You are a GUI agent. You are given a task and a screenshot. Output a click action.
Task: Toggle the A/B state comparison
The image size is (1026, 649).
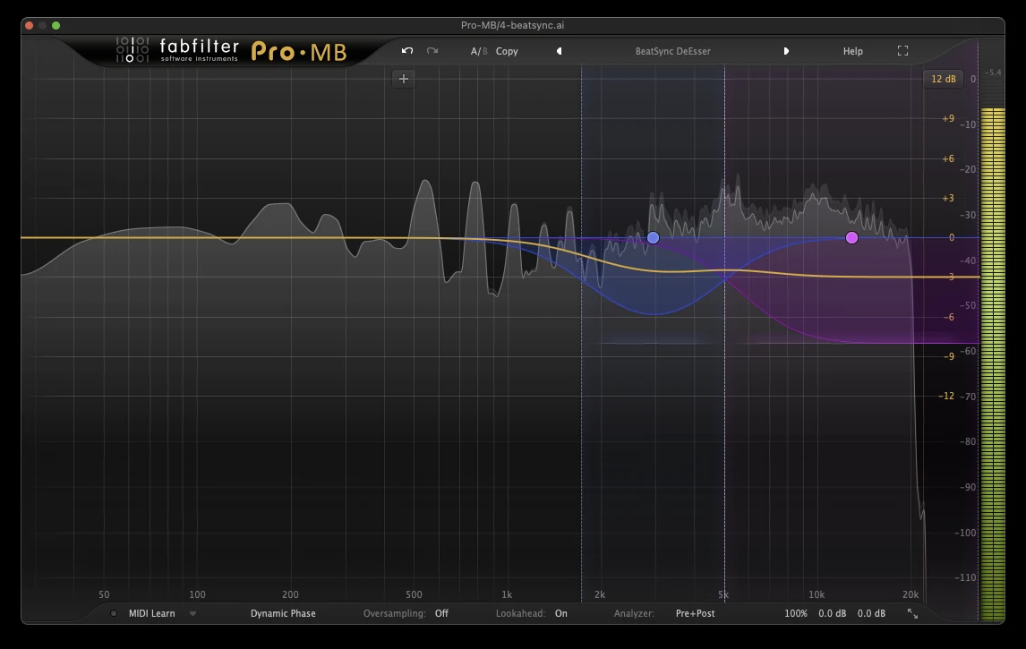click(479, 51)
